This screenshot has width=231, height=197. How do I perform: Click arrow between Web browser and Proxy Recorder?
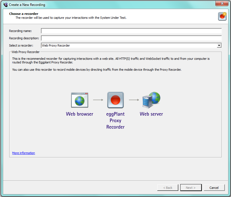[98, 100]
